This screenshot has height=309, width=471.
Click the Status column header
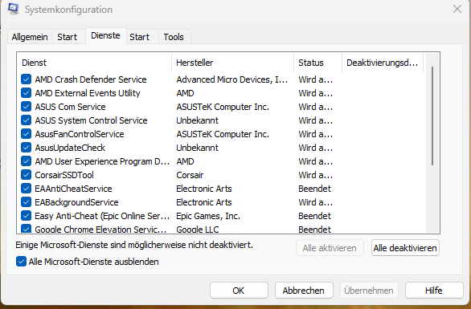click(x=317, y=63)
